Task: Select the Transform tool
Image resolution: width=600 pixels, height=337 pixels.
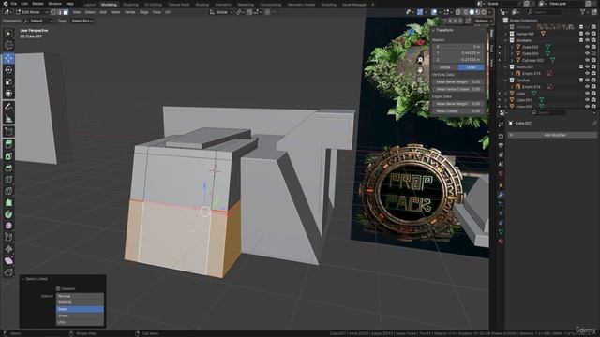Action: click(x=8, y=94)
